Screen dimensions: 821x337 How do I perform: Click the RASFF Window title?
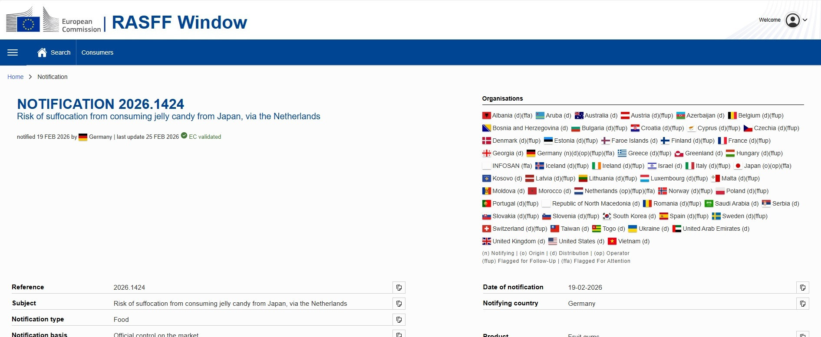(179, 22)
